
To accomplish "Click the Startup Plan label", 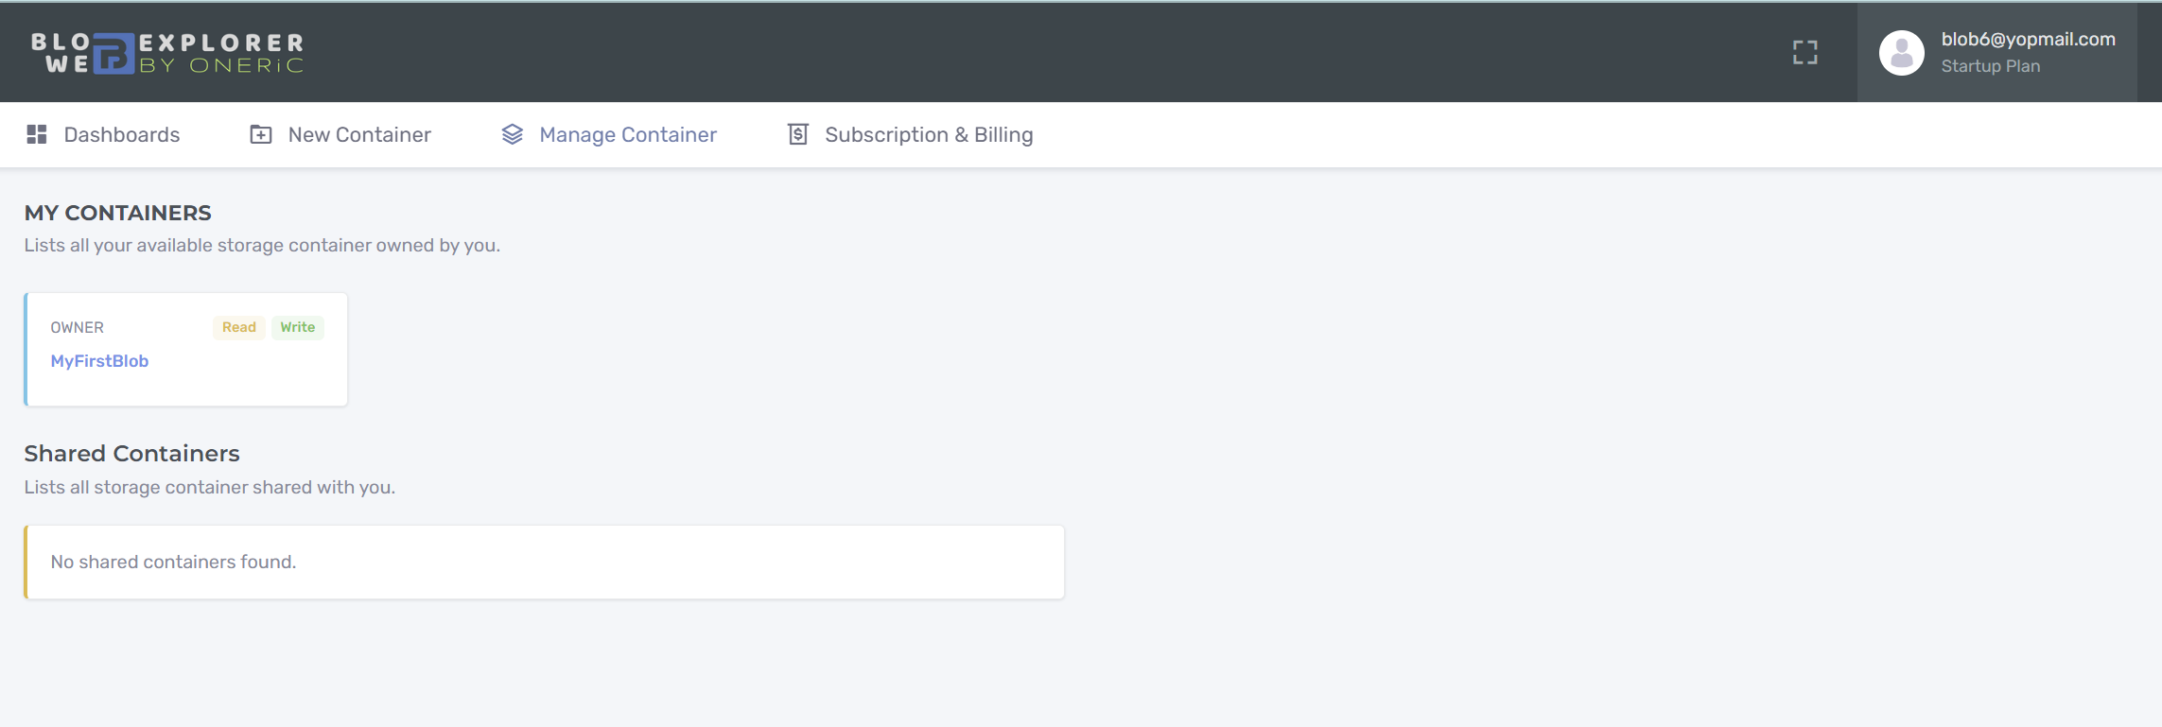I will (x=1991, y=66).
